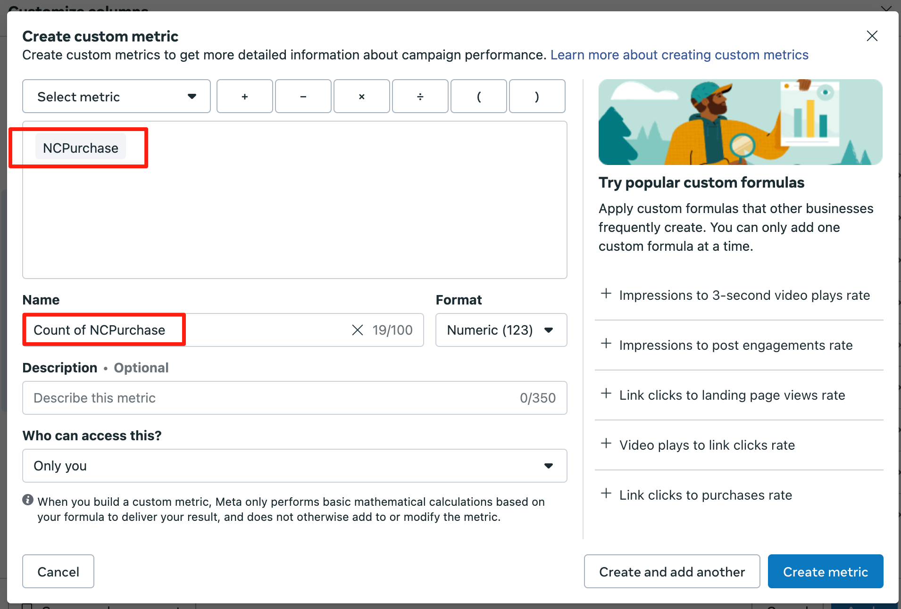
Task: Click the Describe this metric field
Action: (294, 398)
